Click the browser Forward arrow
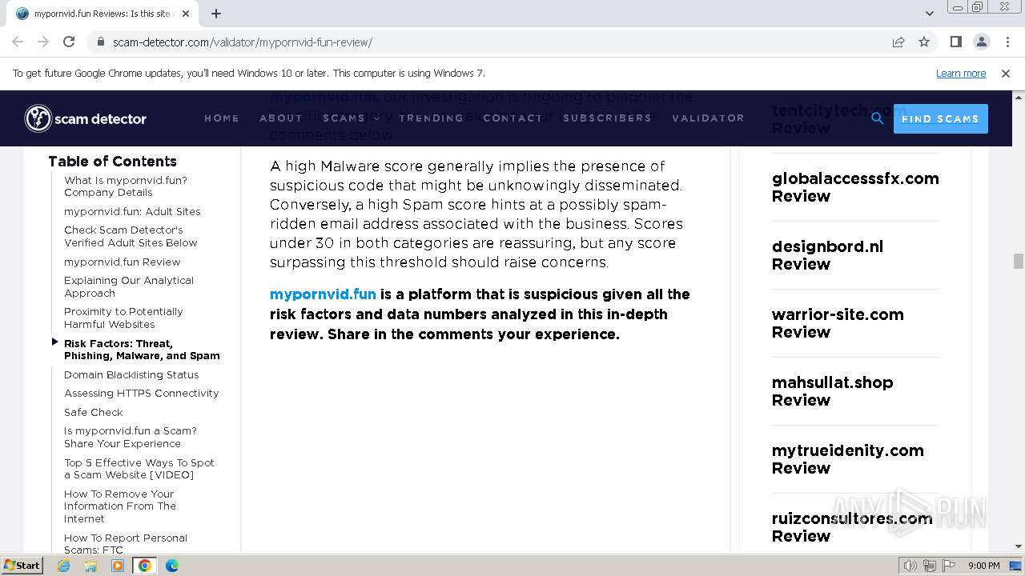1025x576 pixels. pos(43,42)
